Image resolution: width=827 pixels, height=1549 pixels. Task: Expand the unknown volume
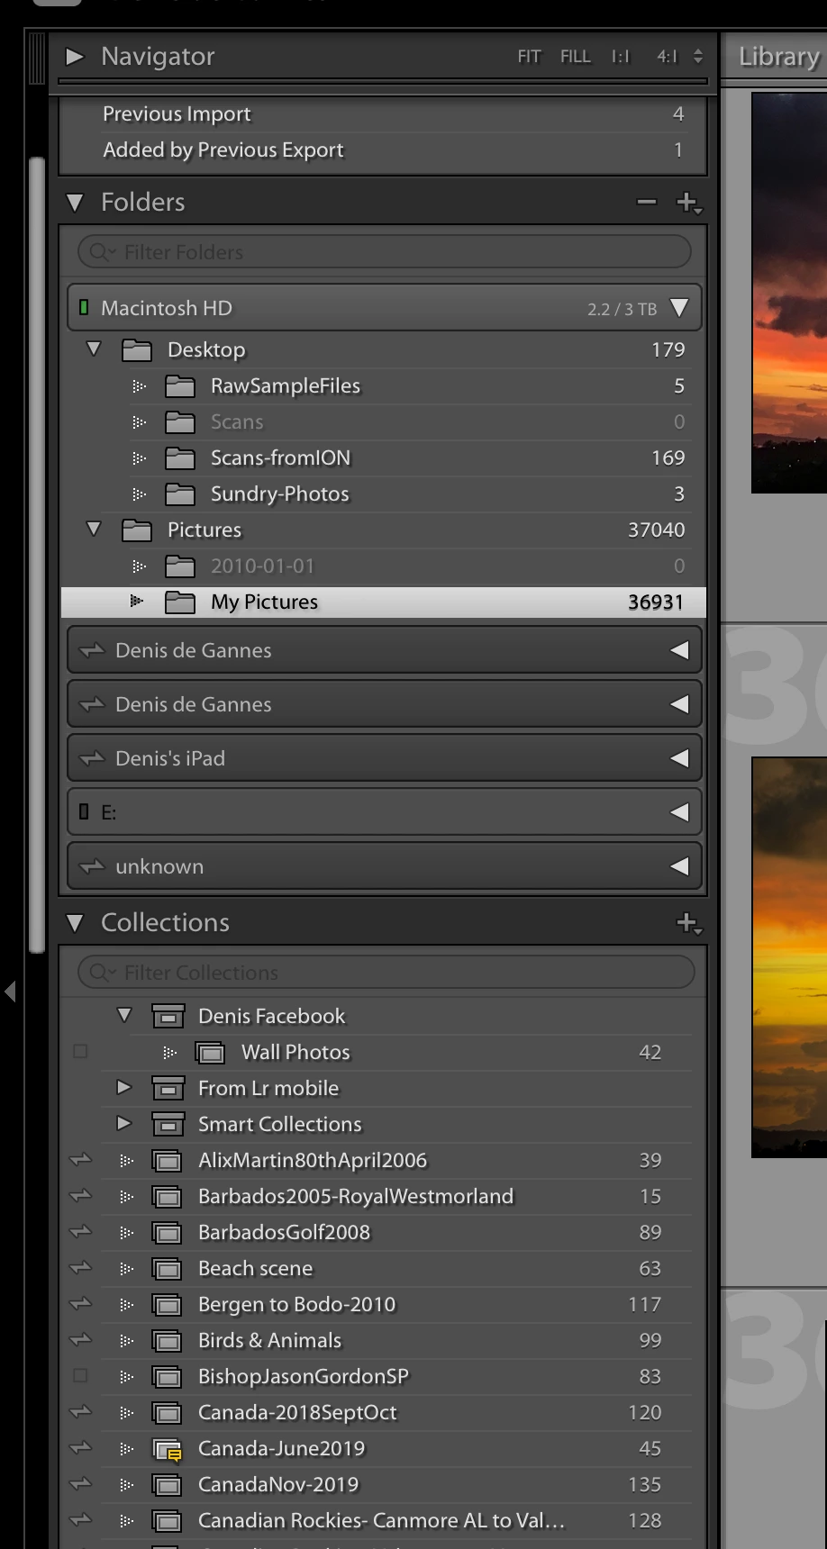tap(680, 866)
